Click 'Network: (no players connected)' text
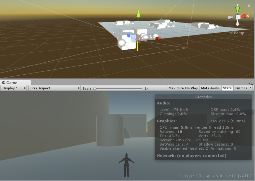Viewport: 255px width, 181px height. coord(192,156)
